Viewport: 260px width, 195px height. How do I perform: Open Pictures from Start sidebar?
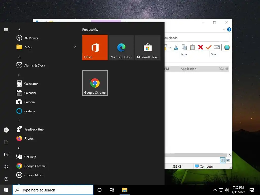pyautogui.click(x=6, y=154)
